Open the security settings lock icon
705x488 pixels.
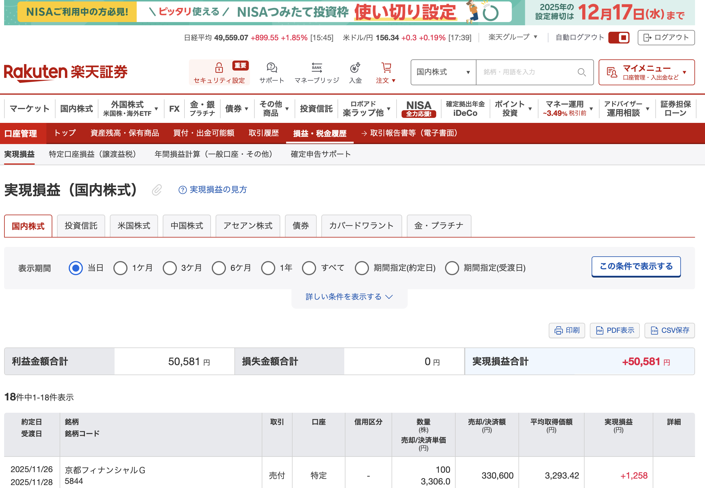(219, 68)
